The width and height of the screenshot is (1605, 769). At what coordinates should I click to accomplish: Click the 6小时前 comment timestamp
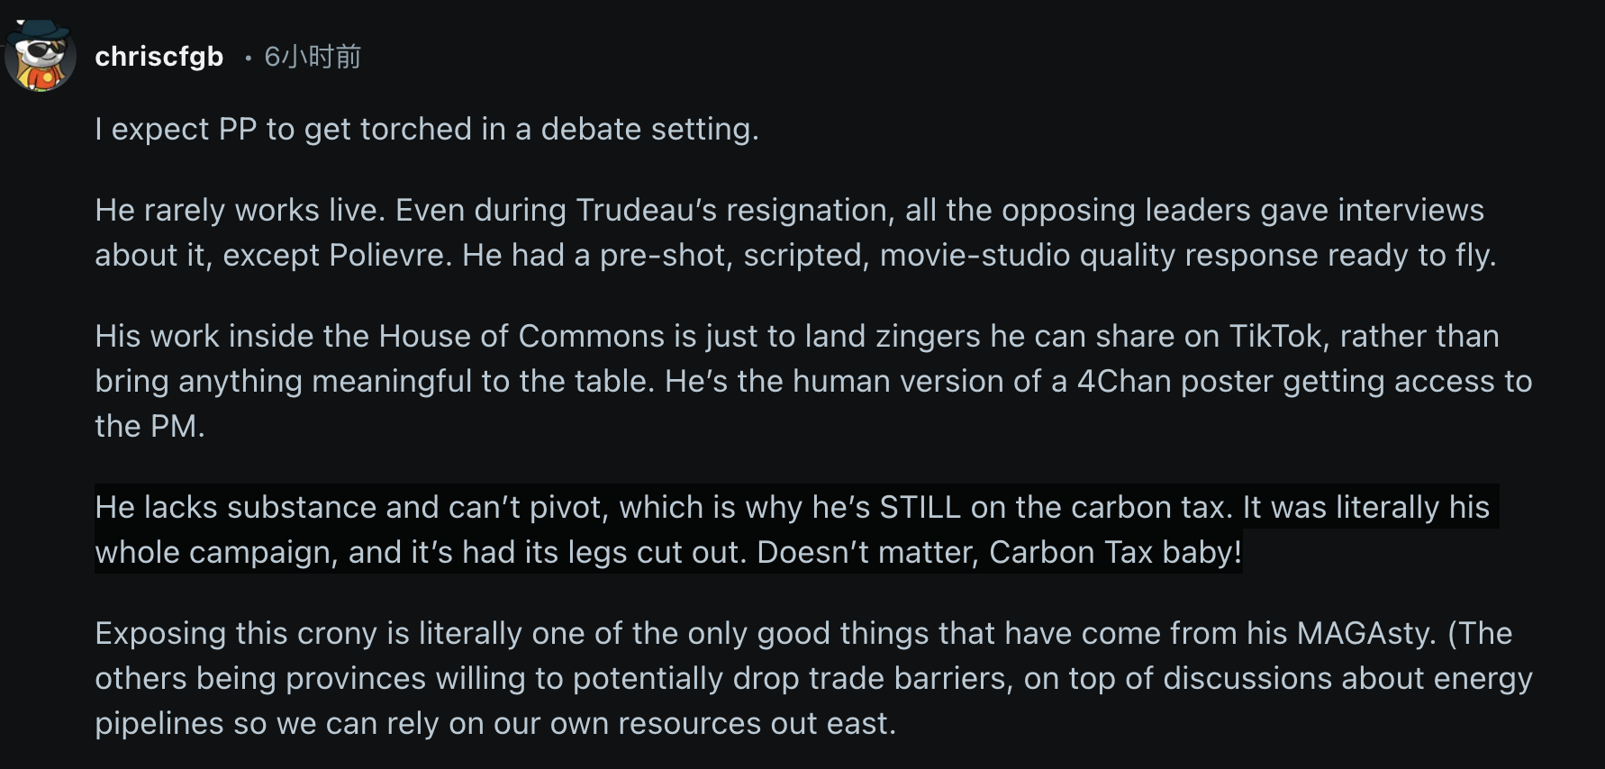[x=313, y=57]
